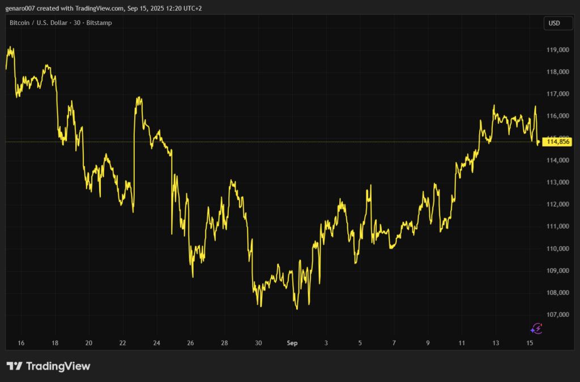This screenshot has height=382, width=580.
Task: Click the 16 date label on time axis
Action: tap(21, 343)
